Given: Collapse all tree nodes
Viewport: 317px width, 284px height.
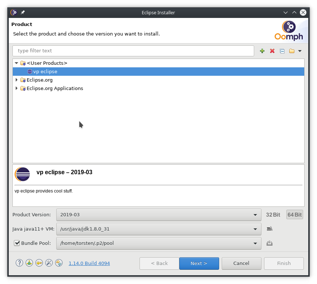Looking at the screenshot, I should [x=282, y=51].
